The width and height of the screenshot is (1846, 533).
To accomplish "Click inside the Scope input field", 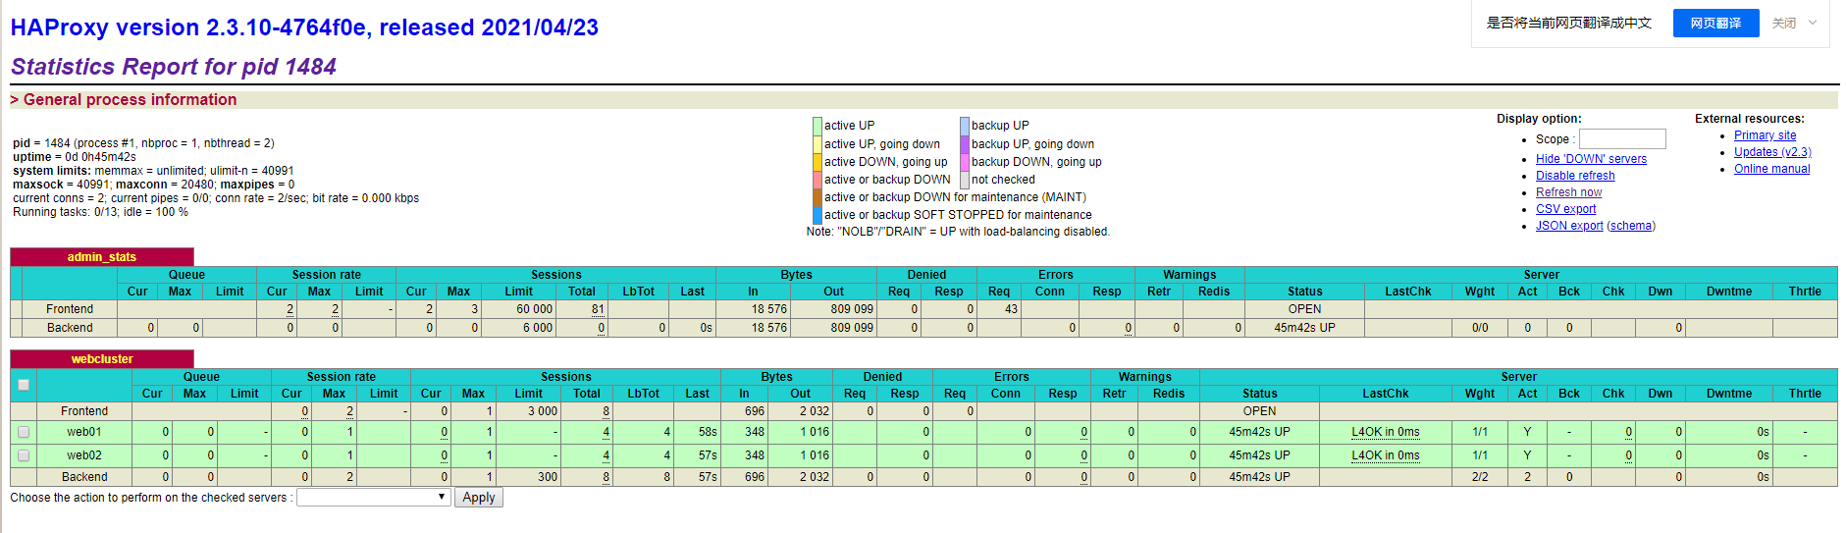I will pyautogui.click(x=1622, y=139).
